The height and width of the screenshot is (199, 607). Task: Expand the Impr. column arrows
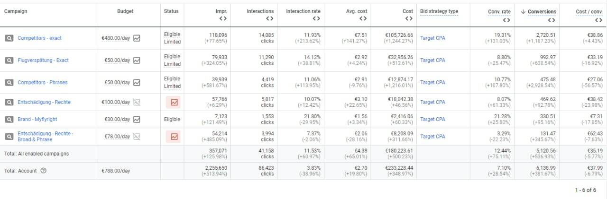pos(223,18)
